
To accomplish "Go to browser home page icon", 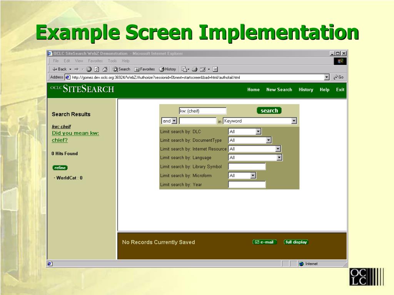I will click(105, 69).
